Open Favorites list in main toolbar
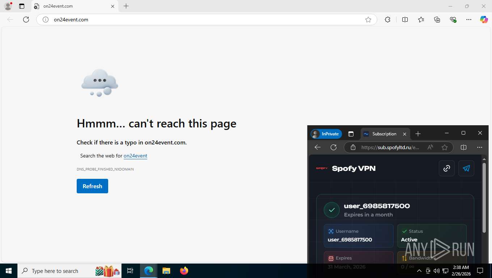This screenshot has width=492, height=278. 421,20
